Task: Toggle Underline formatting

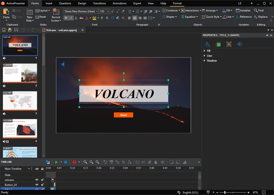Action: tap(76, 18)
